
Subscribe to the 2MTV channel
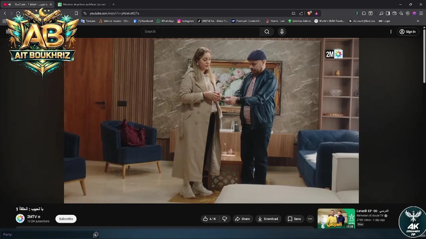pyautogui.click(x=66, y=219)
